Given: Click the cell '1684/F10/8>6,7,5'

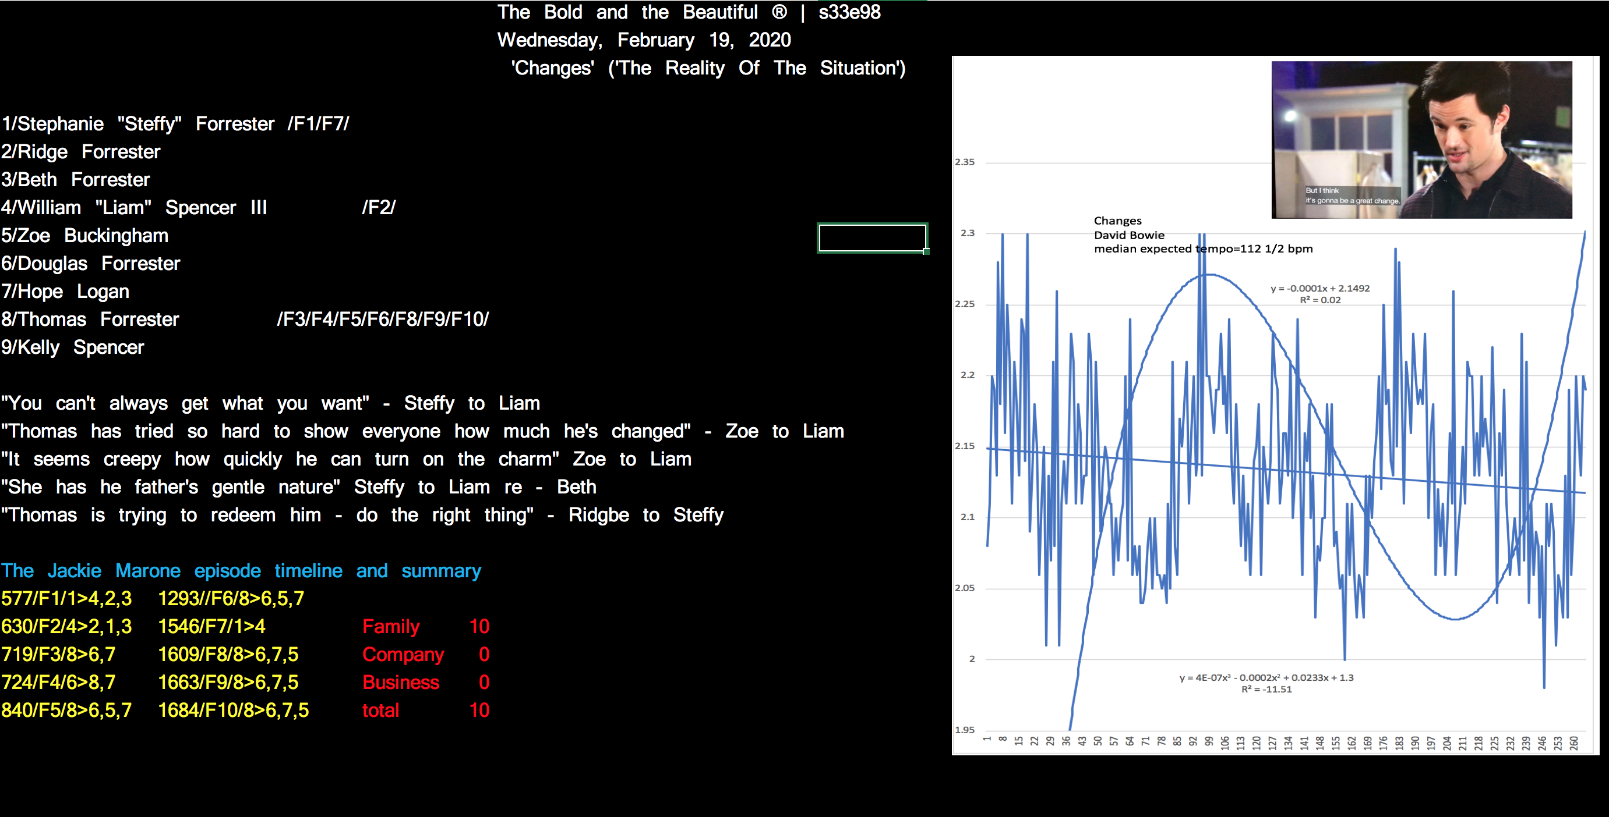Looking at the screenshot, I should click(233, 711).
